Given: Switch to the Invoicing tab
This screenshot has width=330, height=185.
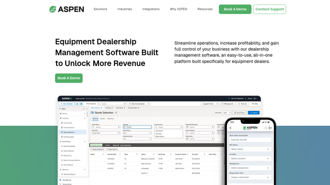Looking at the screenshot, I should point(108,108).
